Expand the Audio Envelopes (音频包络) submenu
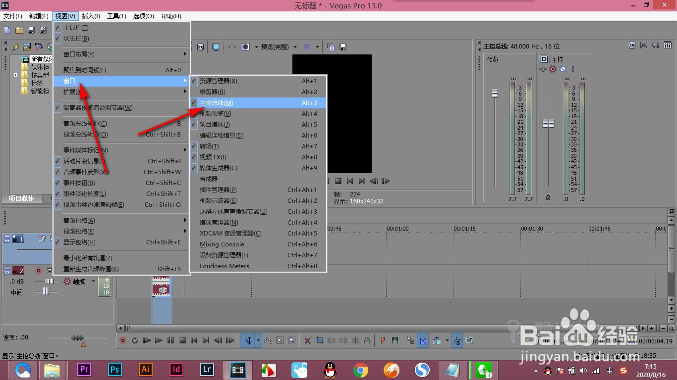The width and height of the screenshot is (677, 380). [x=121, y=221]
